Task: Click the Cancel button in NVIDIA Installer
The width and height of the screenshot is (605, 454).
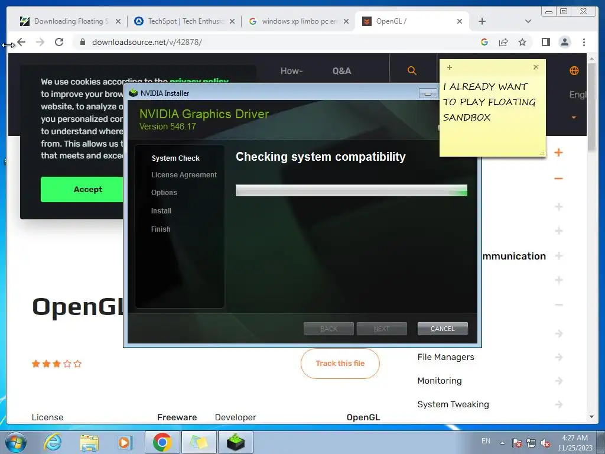Action: 443,329
